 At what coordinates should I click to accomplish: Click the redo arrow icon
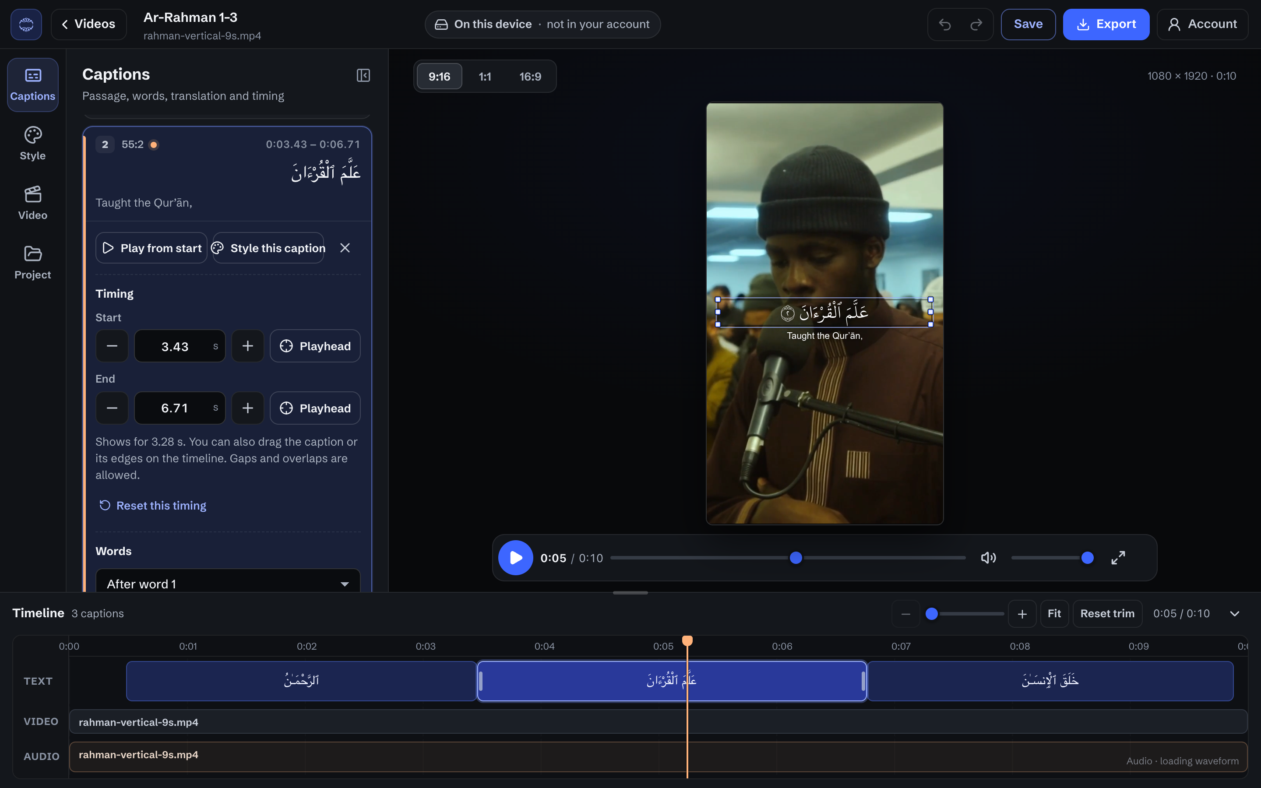click(976, 24)
